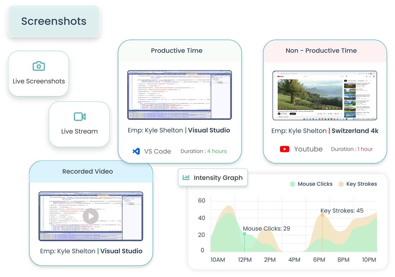Click the red YouTube logo icon

click(x=285, y=149)
